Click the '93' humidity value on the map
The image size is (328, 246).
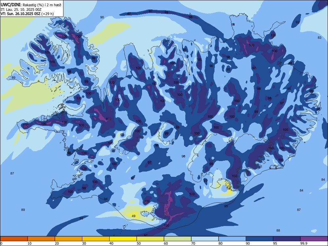tap(205, 180)
